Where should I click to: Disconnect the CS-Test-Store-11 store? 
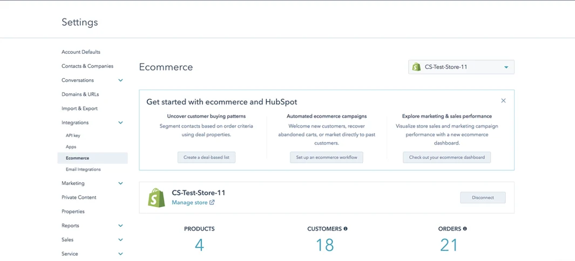click(x=483, y=198)
